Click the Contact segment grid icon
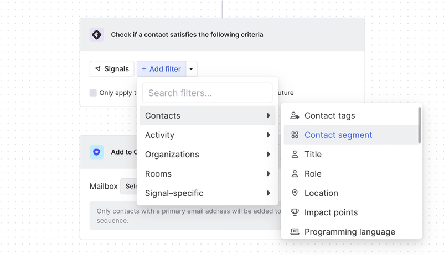Screen dimensions: 444x255 pos(295,135)
